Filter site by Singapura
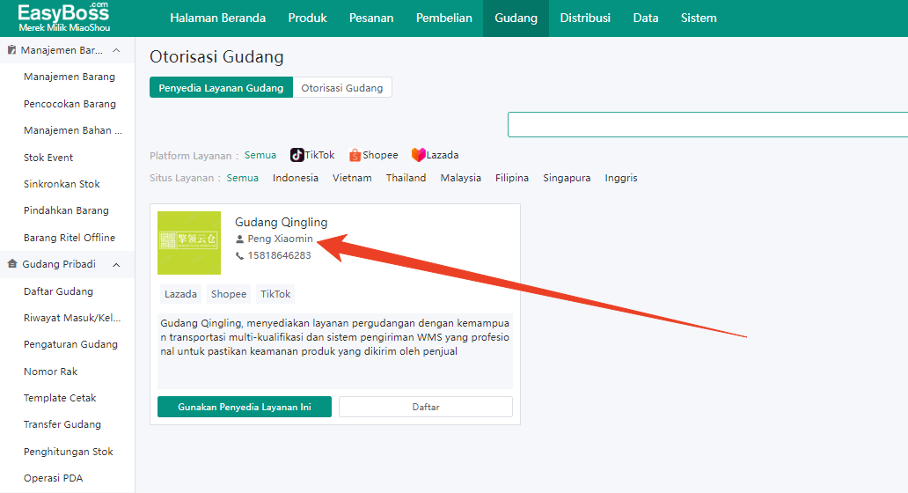Screen dimensions: 908x493 pyautogui.click(x=567, y=178)
